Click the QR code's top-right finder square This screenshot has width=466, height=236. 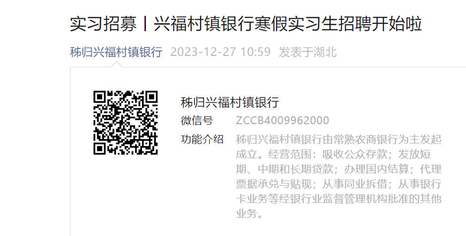point(150,98)
